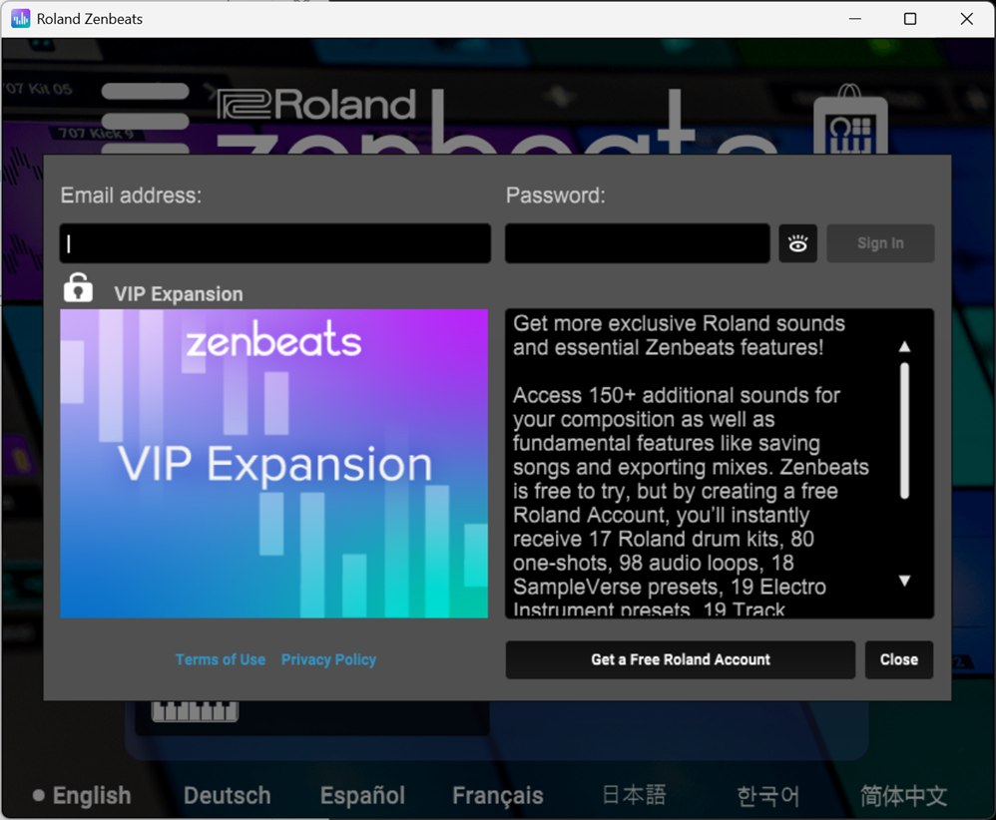Open the Roland store shopping bag icon

(x=850, y=120)
